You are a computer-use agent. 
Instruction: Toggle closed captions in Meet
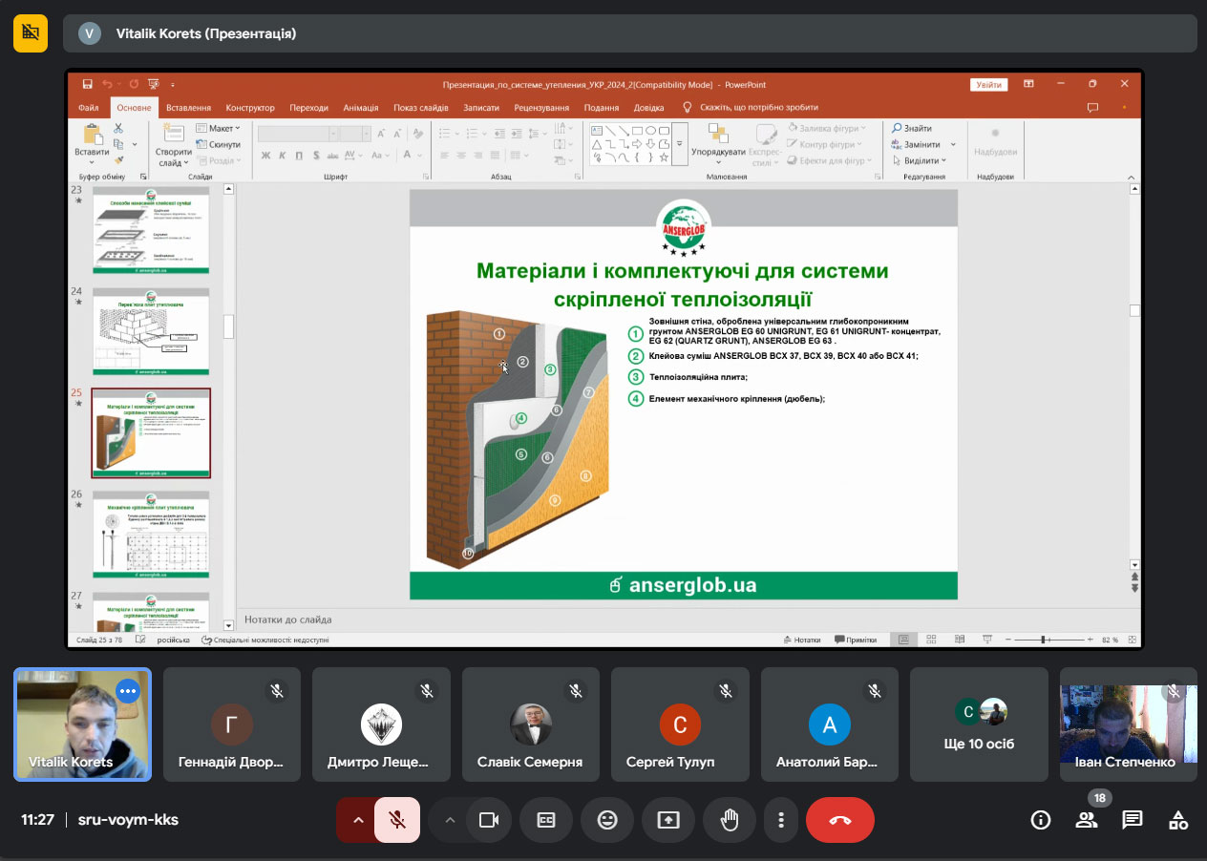tap(546, 820)
